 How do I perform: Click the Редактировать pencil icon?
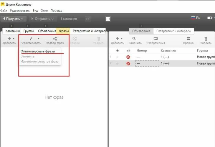(31, 39)
